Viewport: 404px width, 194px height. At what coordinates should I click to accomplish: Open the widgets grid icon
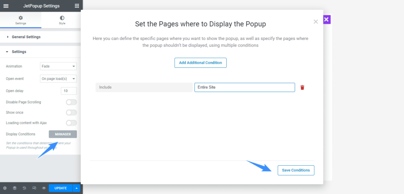77,6
